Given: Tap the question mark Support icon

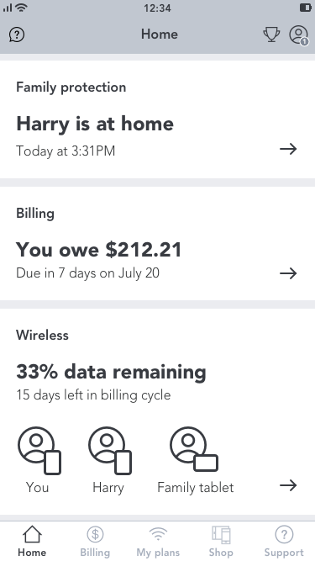Looking at the screenshot, I should click(x=284, y=534).
